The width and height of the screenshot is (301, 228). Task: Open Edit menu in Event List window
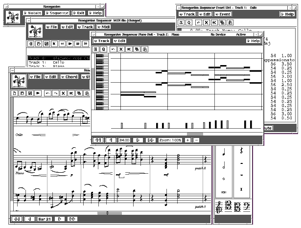(205, 14)
